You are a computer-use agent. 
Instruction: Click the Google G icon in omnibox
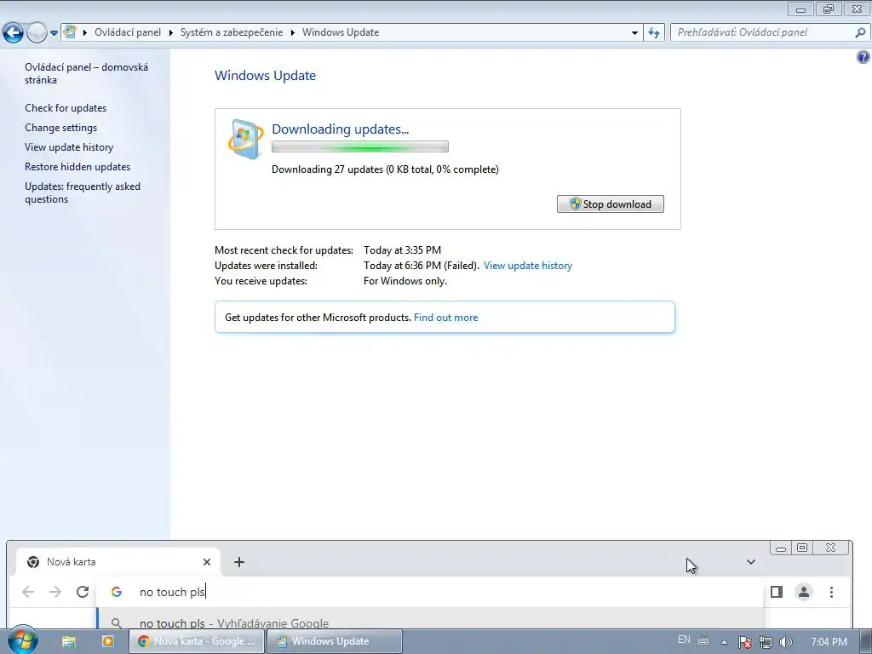pyautogui.click(x=116, y=592)
